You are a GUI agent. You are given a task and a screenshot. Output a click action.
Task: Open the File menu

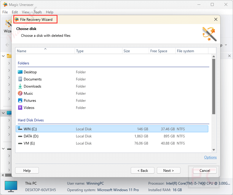[5, 12]
